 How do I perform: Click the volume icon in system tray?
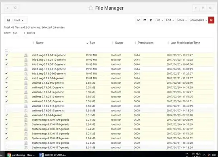[214, 155]
